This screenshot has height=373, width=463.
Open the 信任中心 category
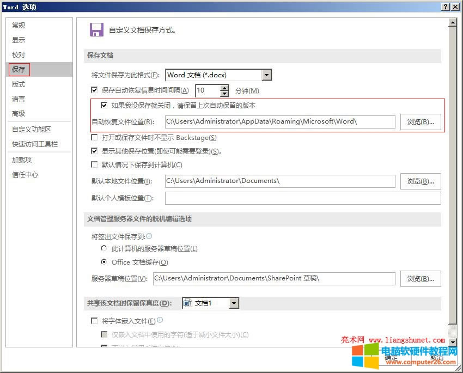[x=25, y=174]
